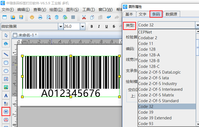Select the red triangle-in-circle tool below the barcode tool

(x=6, y=120)
